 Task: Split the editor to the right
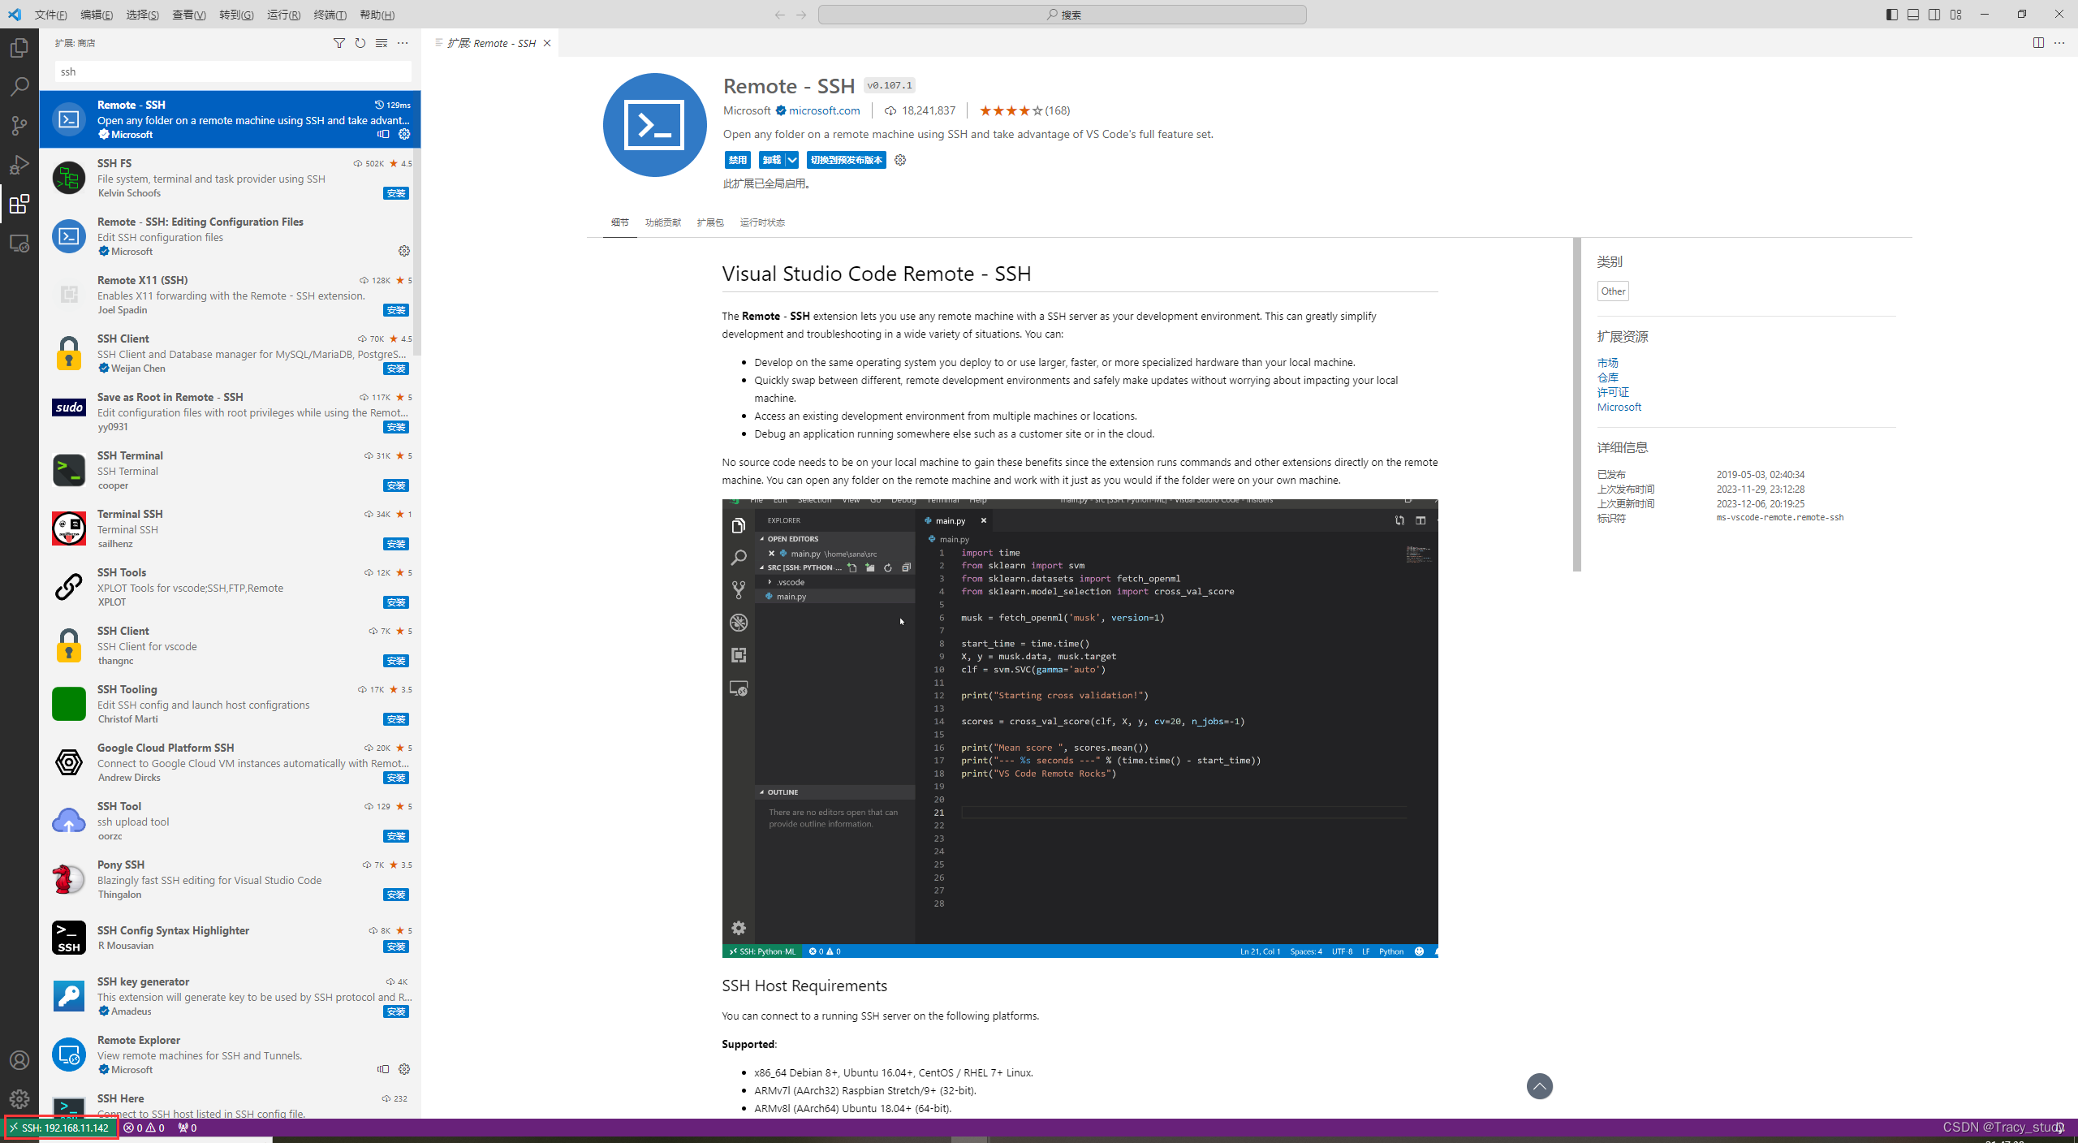pos(2038,43)
